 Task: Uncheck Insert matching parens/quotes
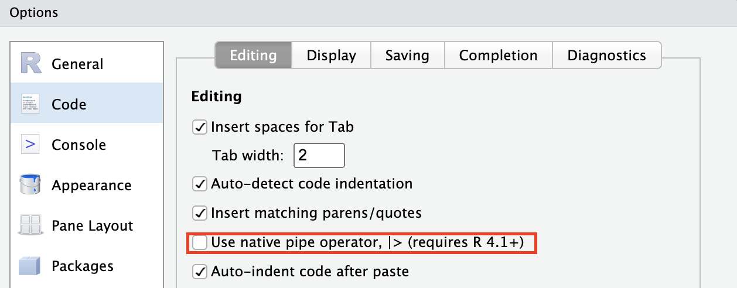pyautogui.click(x=200, y=213)
